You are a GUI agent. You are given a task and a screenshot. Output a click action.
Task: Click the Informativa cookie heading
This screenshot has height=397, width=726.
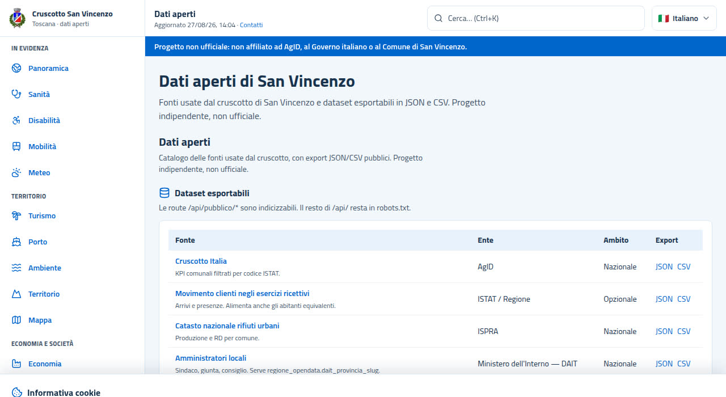coord(64,392)
